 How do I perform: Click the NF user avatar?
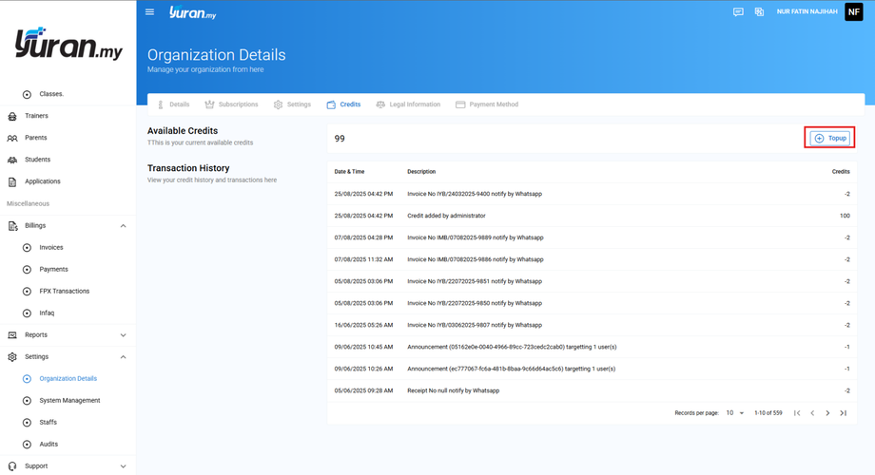[853, 12]
